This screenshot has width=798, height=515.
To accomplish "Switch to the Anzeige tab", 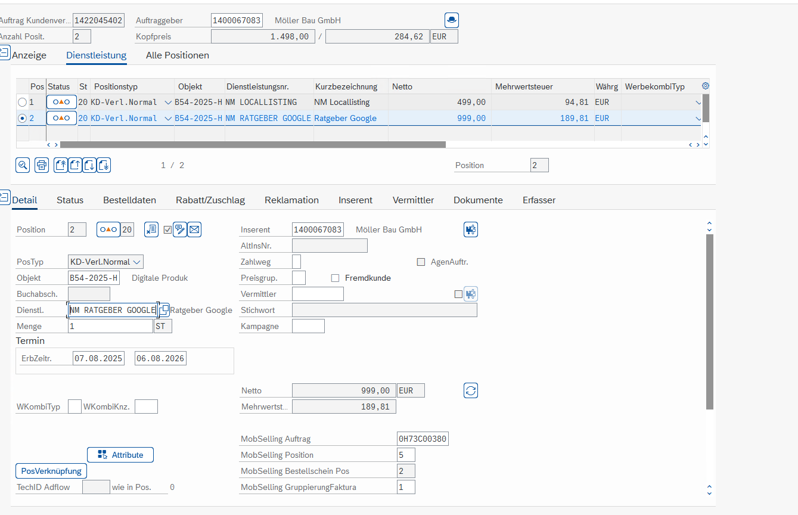I will pyautogui.click(x=29, y=55).
